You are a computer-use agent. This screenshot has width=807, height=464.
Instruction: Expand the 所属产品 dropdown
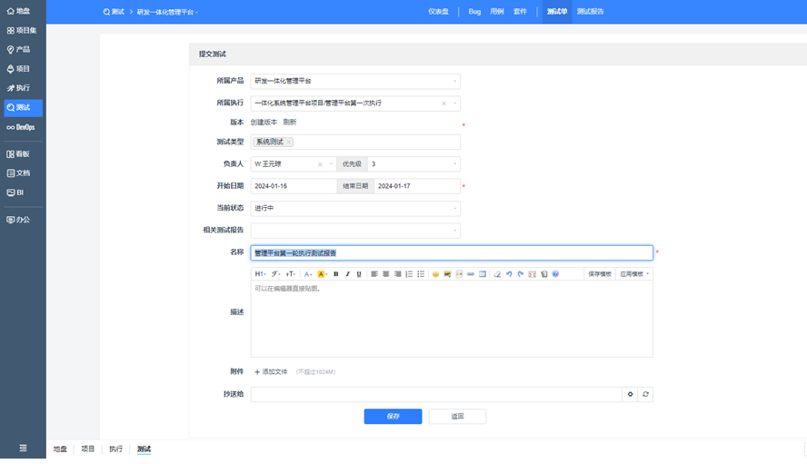pyautogui.click(x=454, y=82)
